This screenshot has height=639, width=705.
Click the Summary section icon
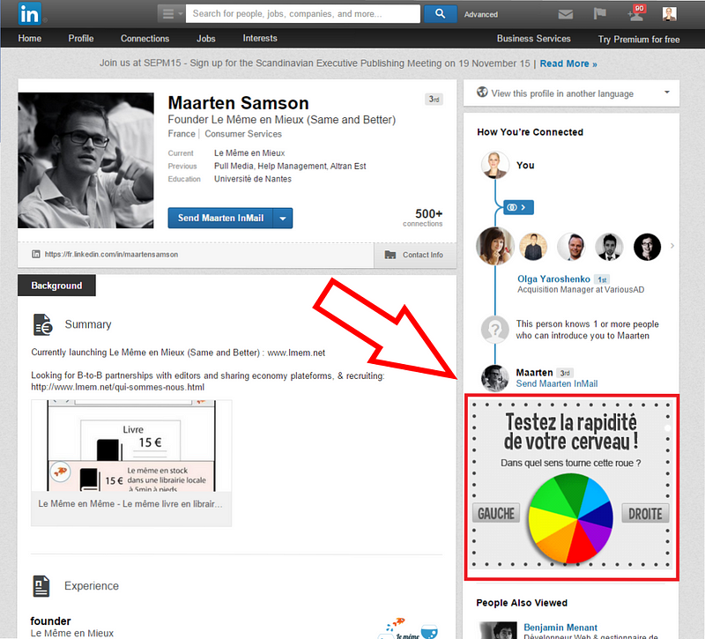(42, 324)
